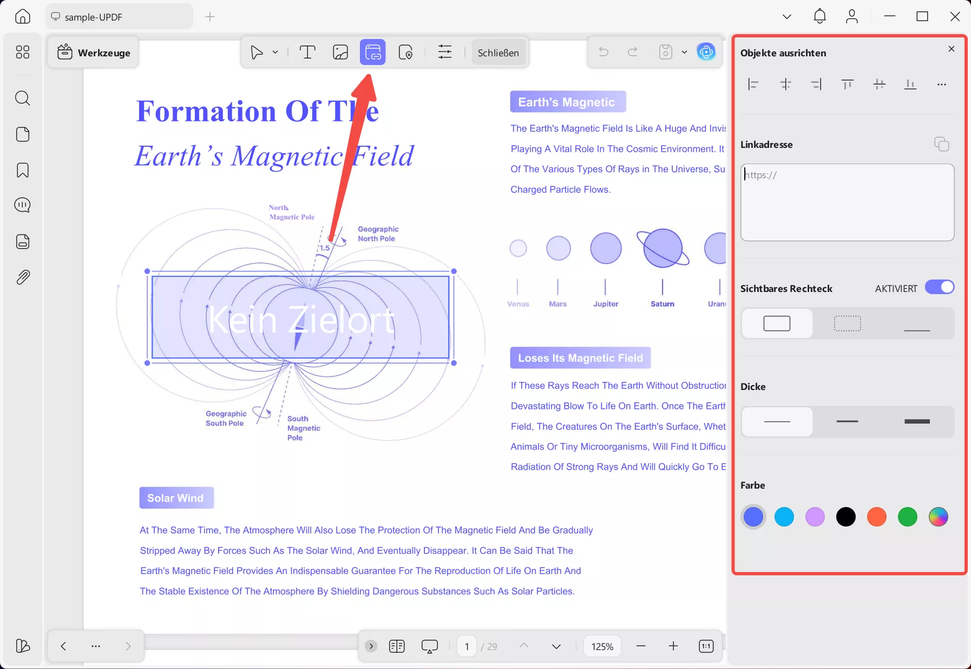971x669 pixels.
Task: Choose the dashed rectangle border style
Action: [847, 323]
